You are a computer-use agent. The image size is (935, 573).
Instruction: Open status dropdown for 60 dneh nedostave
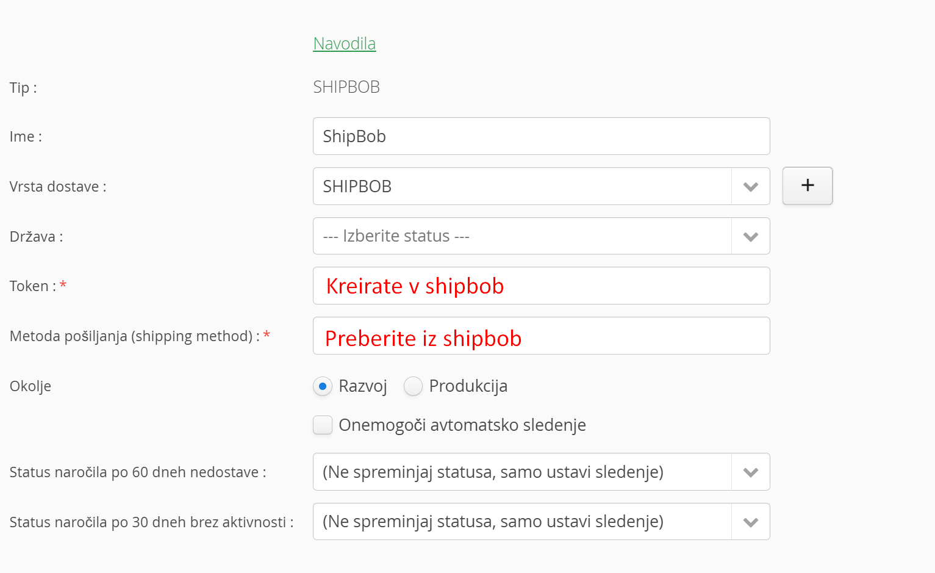pos(541,472)
